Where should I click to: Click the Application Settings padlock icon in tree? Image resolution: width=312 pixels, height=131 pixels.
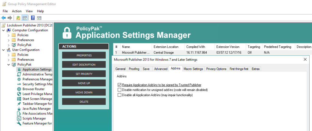tap(19, 69)
